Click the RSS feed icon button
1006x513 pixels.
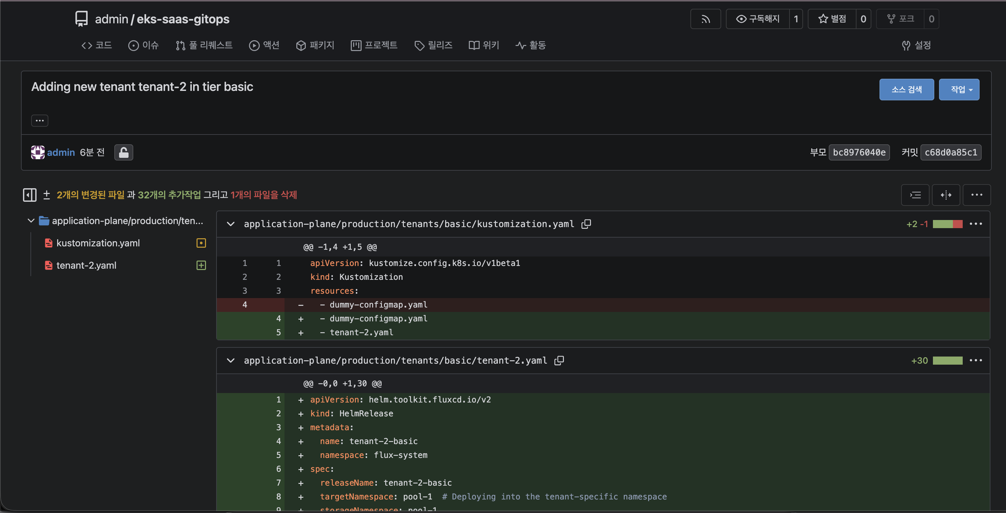(705, 19)
